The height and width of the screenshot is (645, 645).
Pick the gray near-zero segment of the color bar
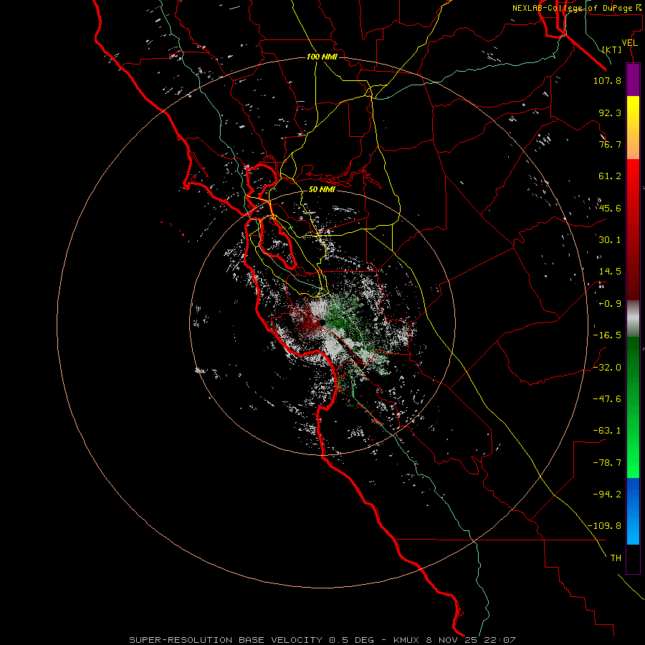coord(633,319)
